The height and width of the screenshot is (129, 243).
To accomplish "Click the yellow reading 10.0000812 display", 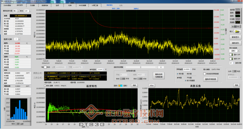I will point(20,16).
